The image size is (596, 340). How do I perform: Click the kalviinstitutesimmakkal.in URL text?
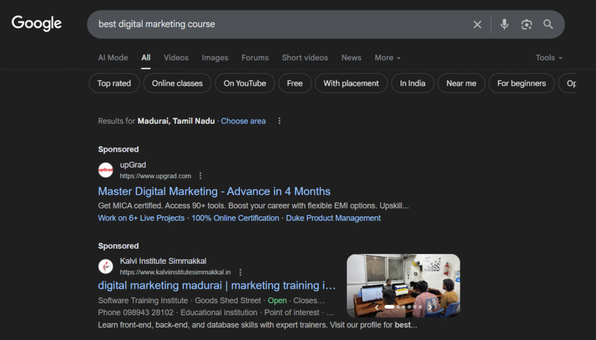(175, 272)
